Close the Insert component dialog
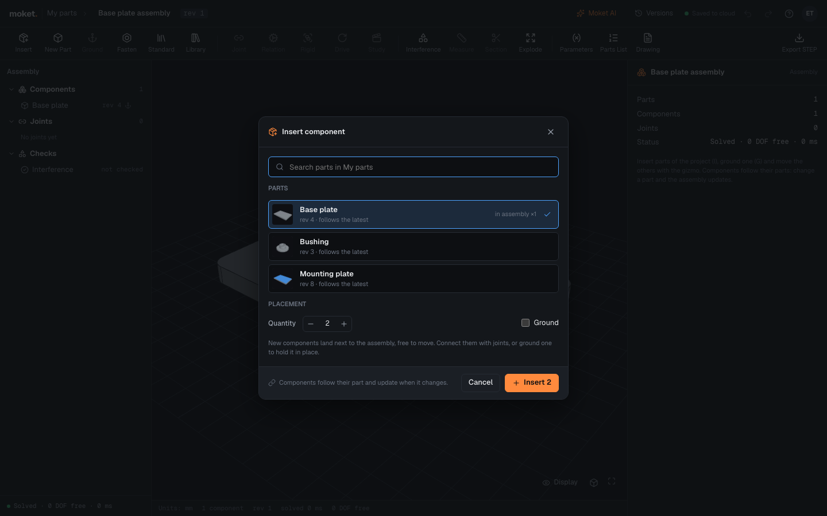The image size is (827, 516). click(x=551, y=132)
